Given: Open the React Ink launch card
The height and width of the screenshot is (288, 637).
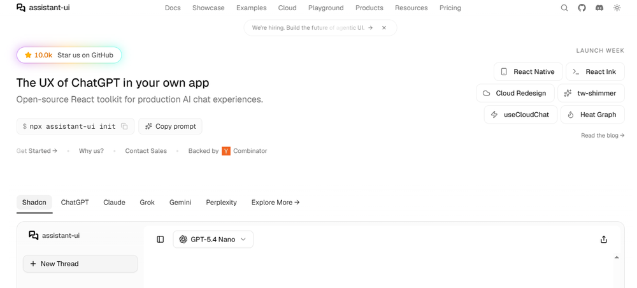Looking at the screenshot, I should click(595, 71).
